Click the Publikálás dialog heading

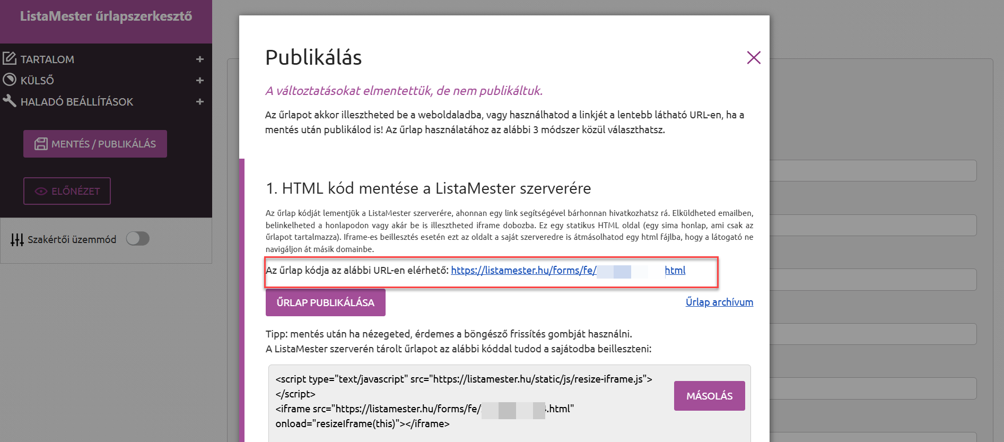pos(313,57)
